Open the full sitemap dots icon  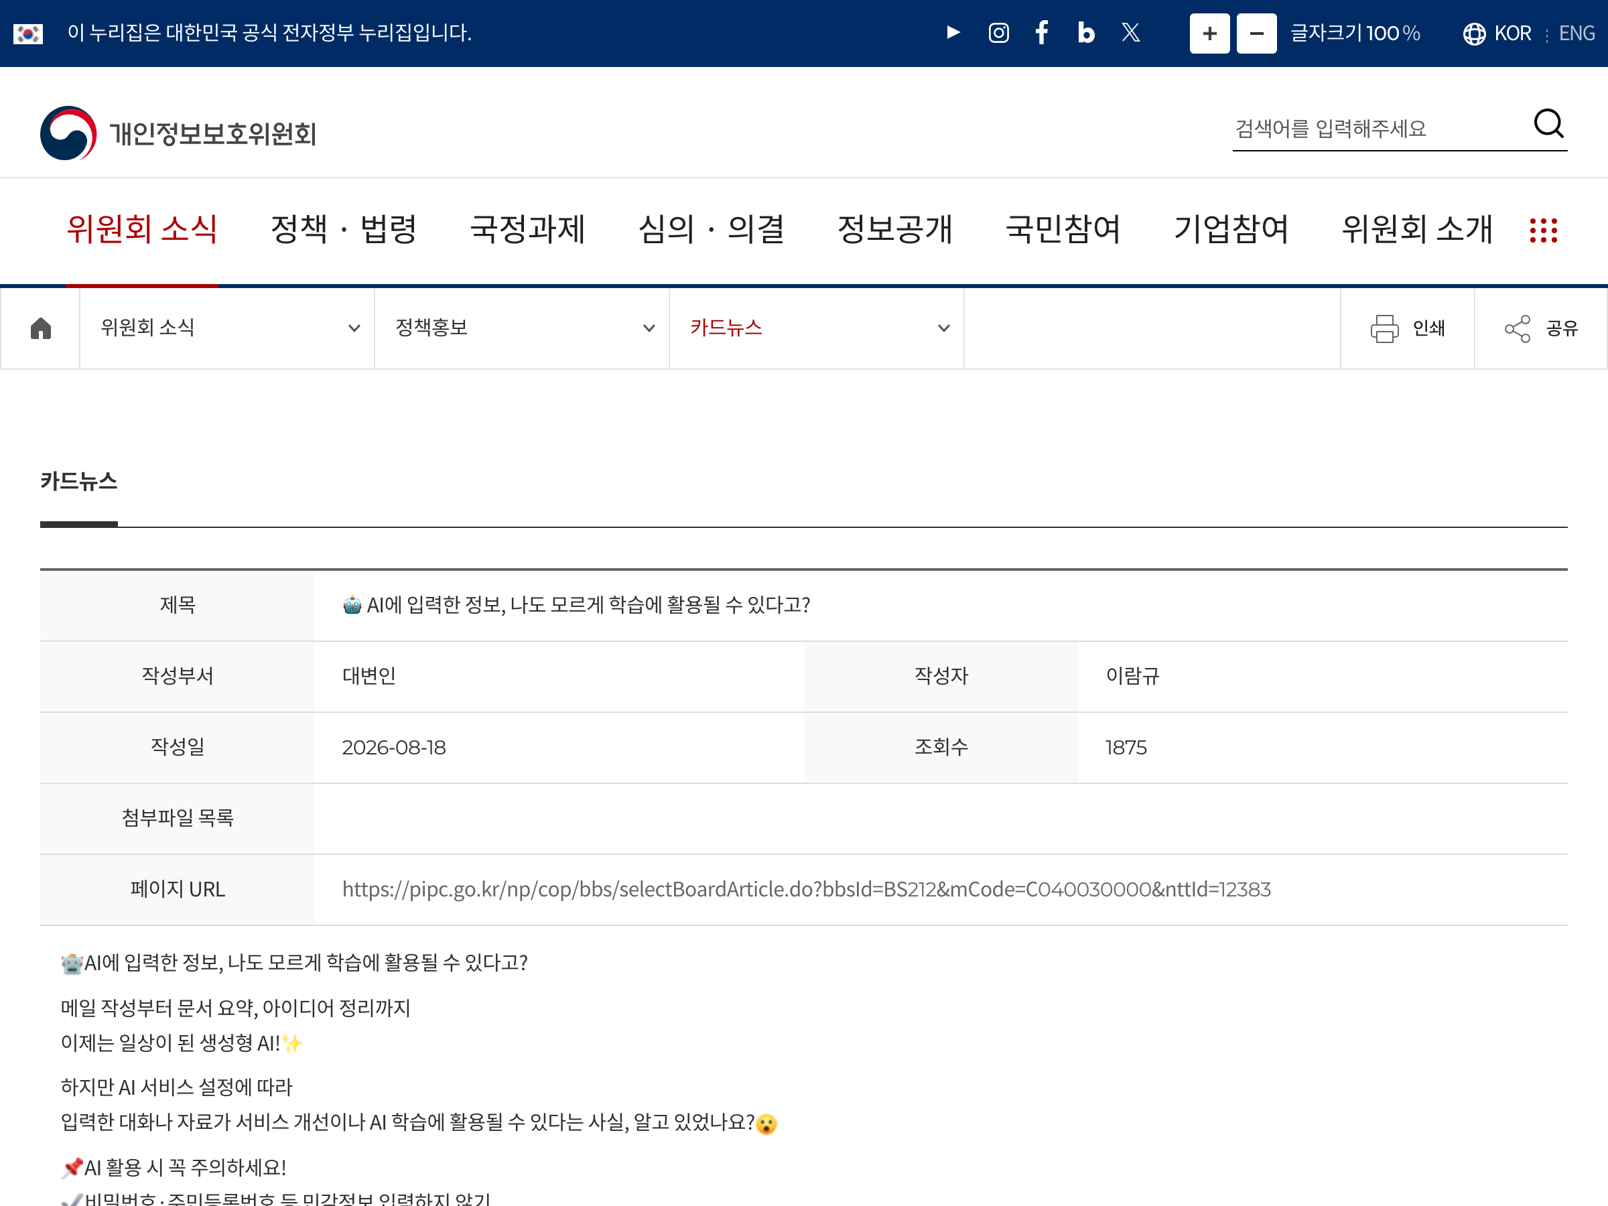[1543, 230]
